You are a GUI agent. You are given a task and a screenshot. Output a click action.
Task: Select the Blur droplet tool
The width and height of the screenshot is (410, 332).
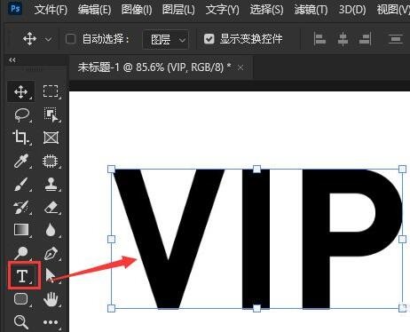51,230
